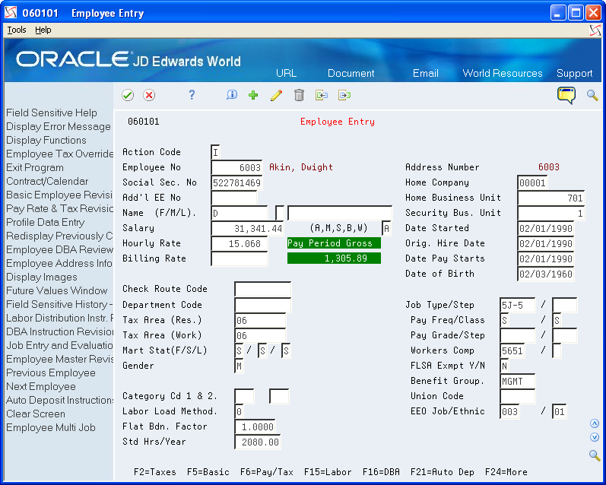This screenshot has width=606, height=485.
Task: Click the Gender field M
Action: coord(239,366)
